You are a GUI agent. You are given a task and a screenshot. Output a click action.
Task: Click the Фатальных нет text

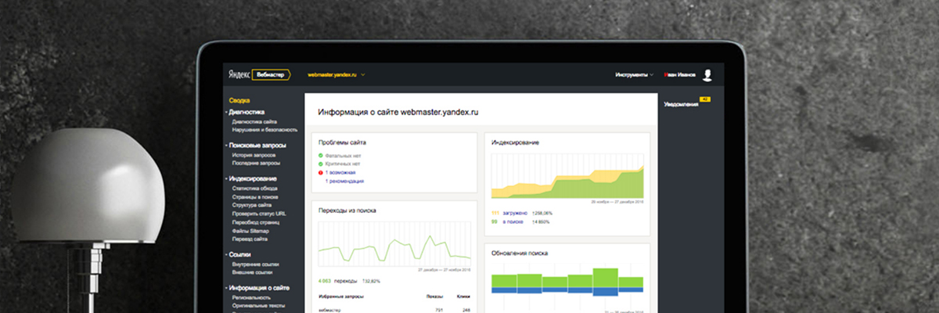[x=343, y=156]
